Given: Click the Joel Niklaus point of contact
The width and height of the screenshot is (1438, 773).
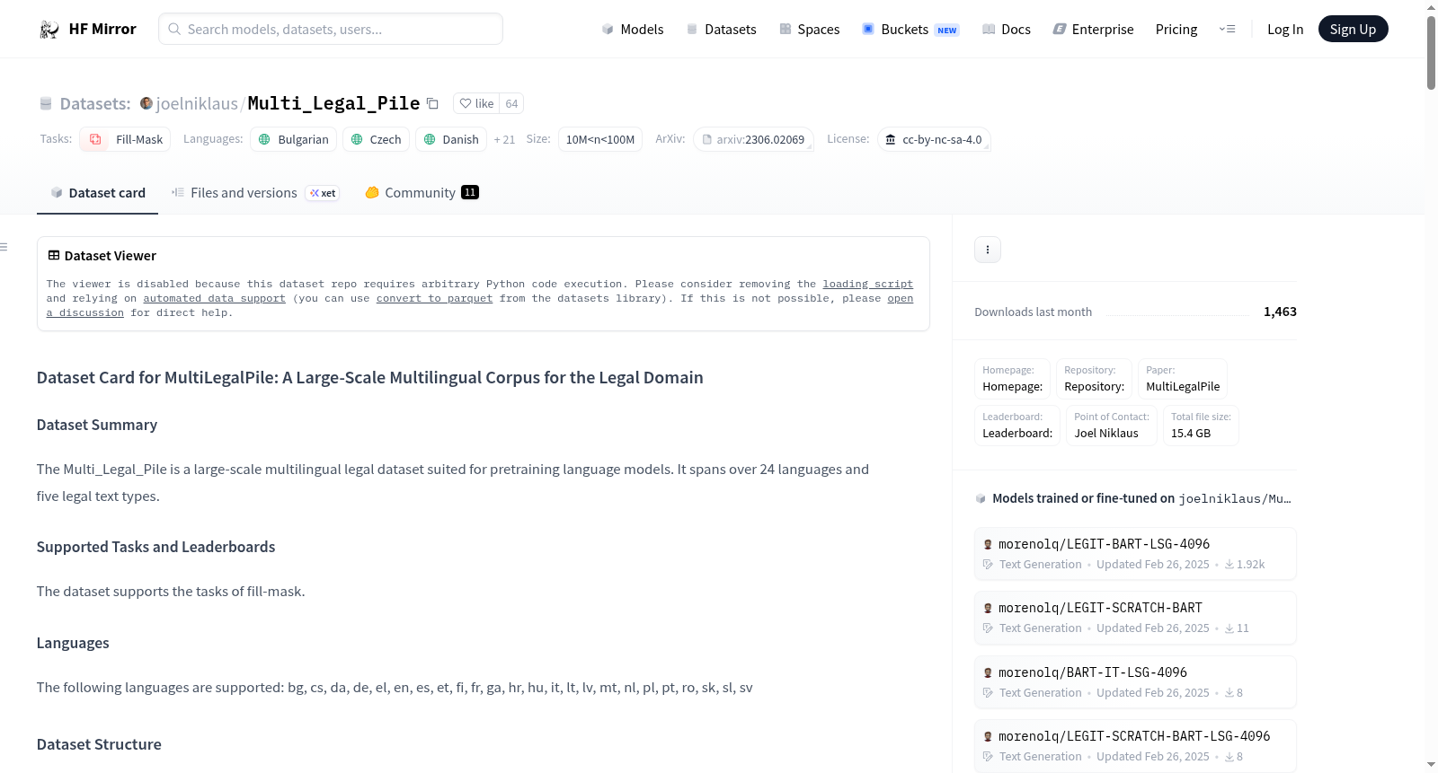Looking at the screenshot, I should (1112, 426).
